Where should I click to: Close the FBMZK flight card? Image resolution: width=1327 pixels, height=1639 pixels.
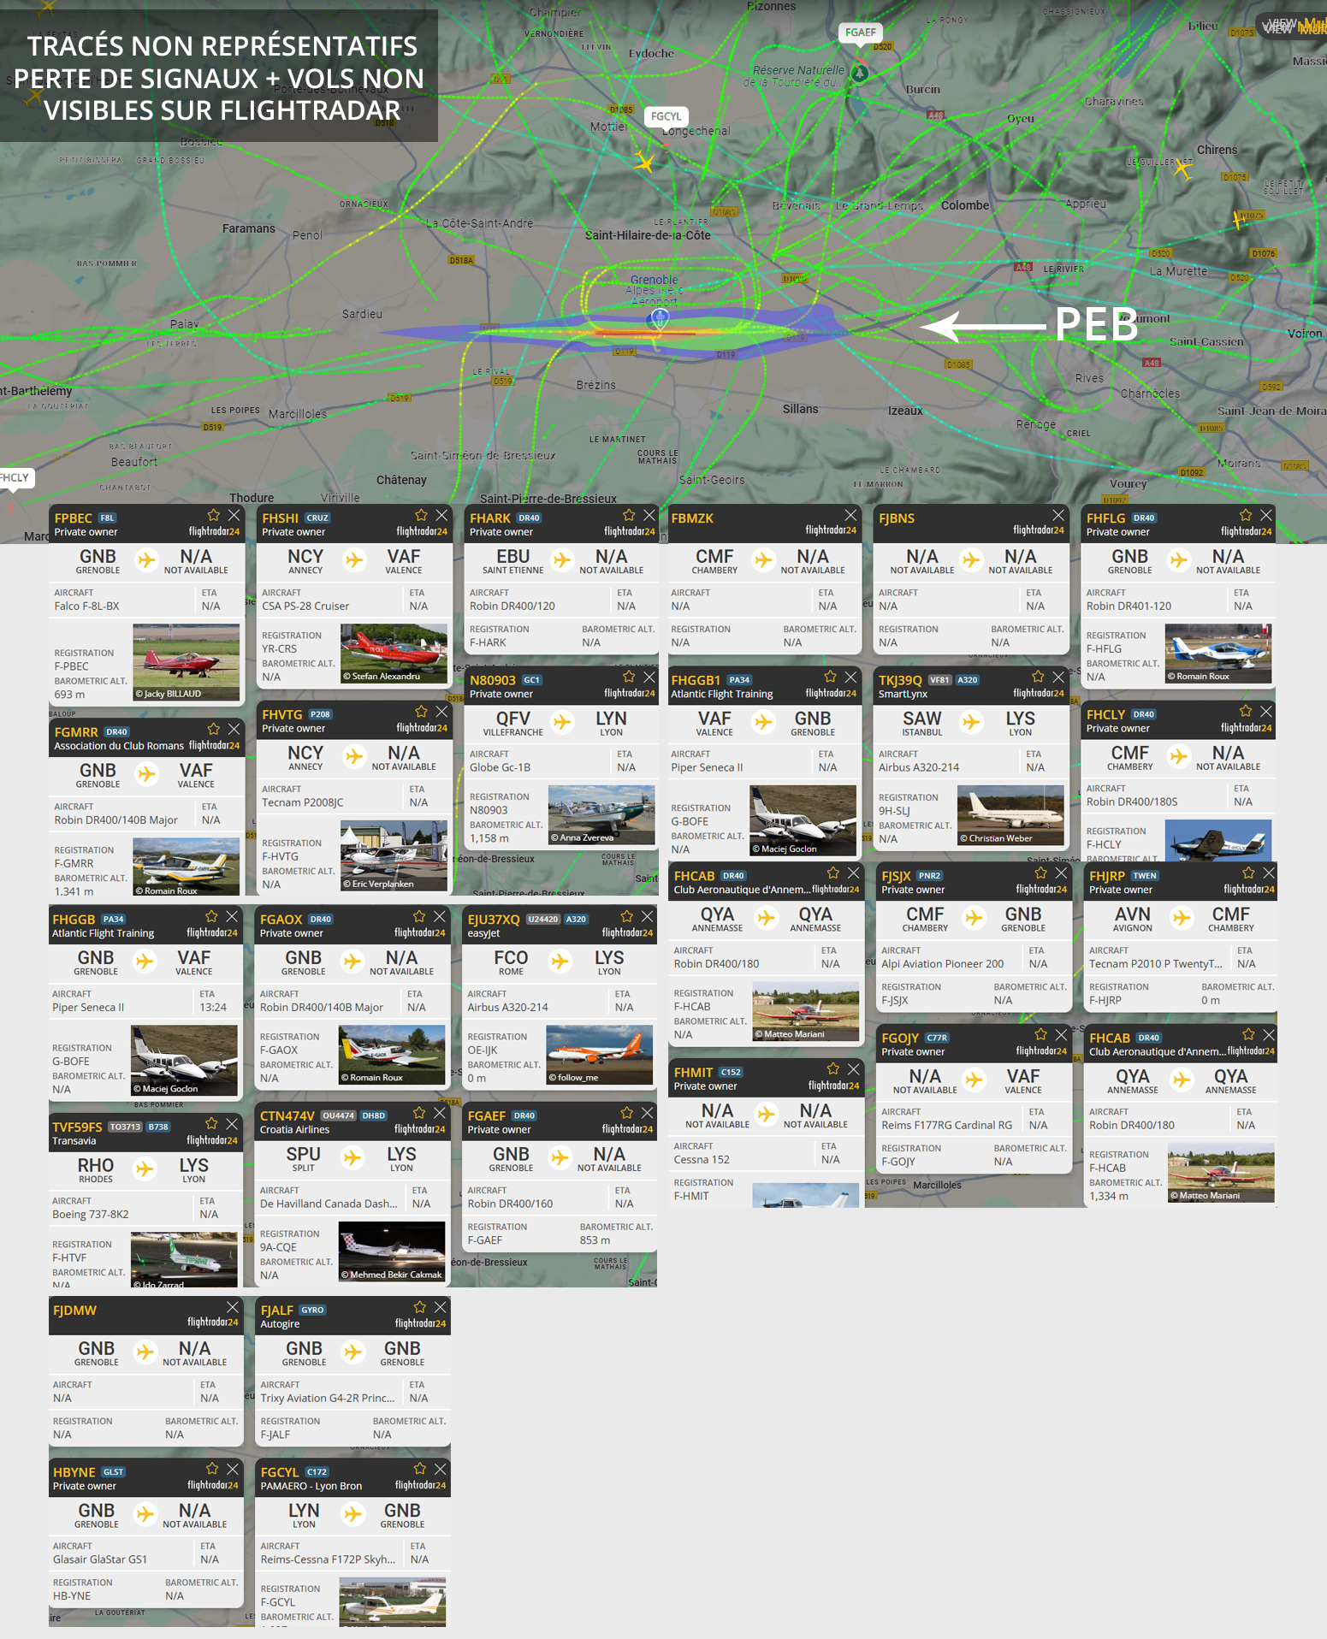point(850,515)
